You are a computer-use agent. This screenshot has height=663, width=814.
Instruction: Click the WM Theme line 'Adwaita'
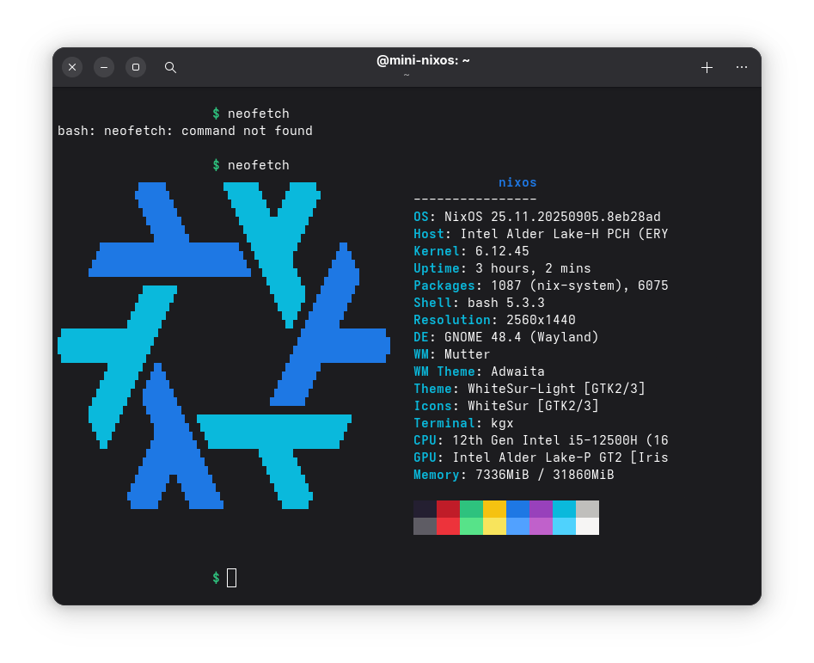479,371
